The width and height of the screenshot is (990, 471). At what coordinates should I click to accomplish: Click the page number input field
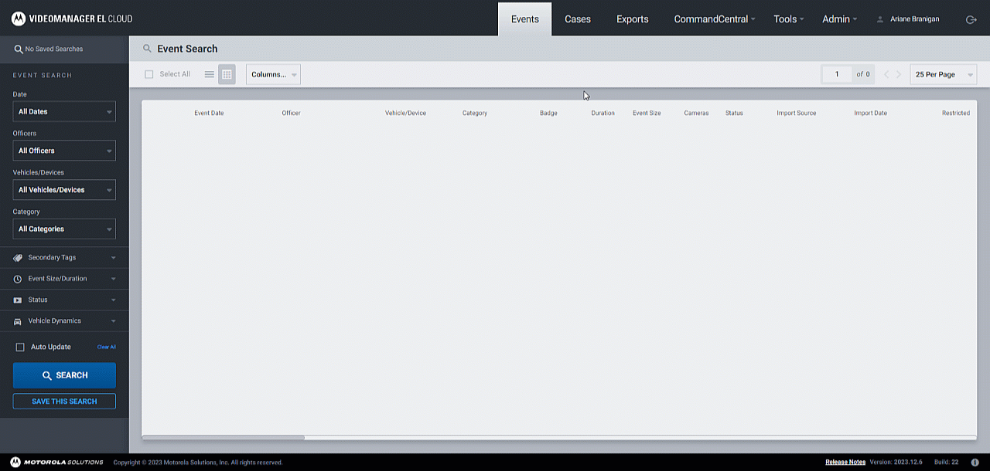pyautogui.click(x=836, y=75)
